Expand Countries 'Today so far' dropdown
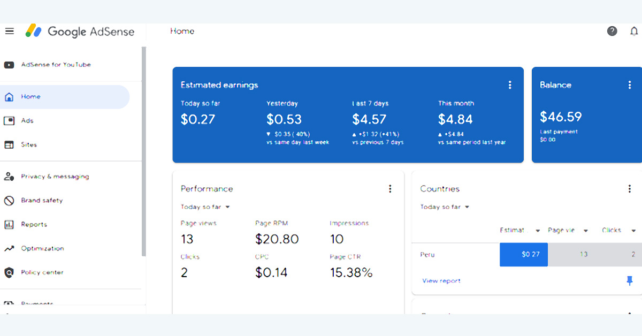 click(x=445, y=207)
